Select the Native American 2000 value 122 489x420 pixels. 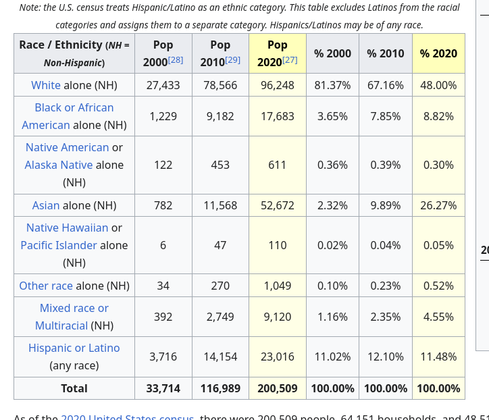[x=163, y=165]
